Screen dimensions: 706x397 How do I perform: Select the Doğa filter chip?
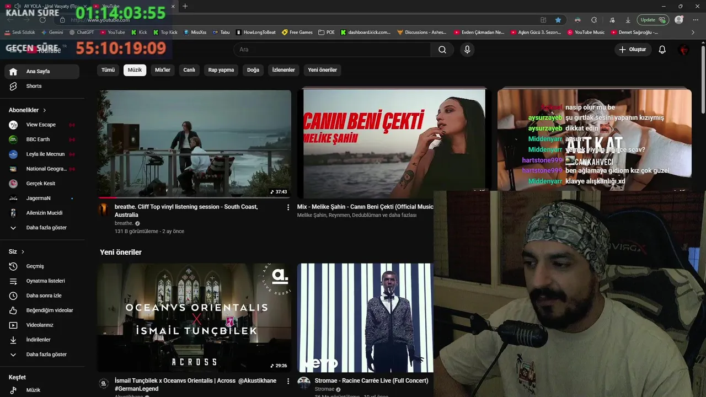point(253,70)
